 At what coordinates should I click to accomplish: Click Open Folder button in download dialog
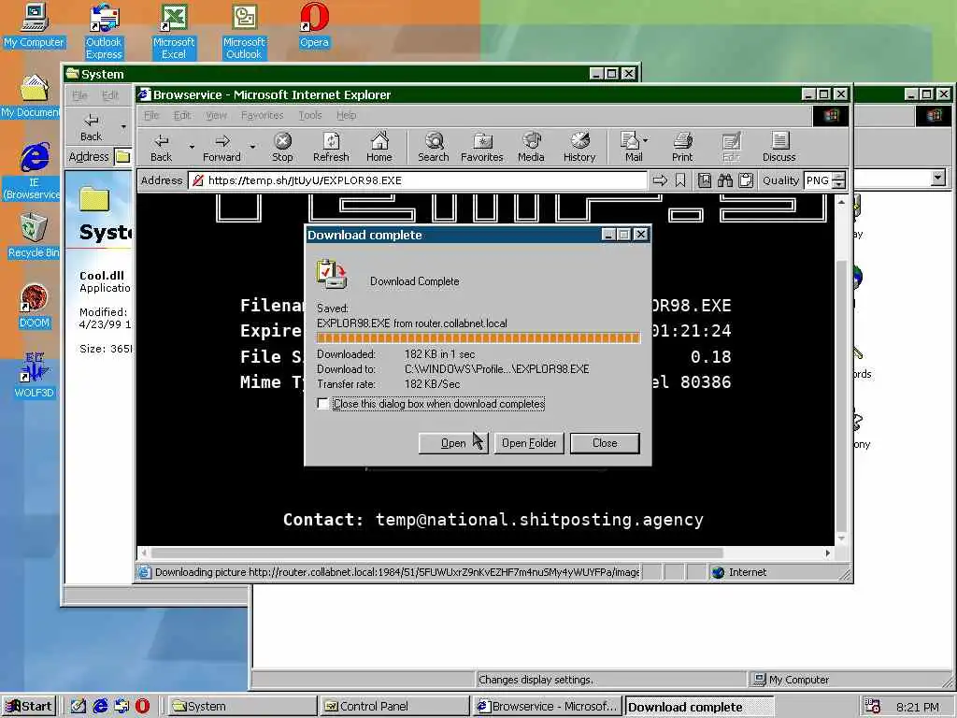(529, 443)
